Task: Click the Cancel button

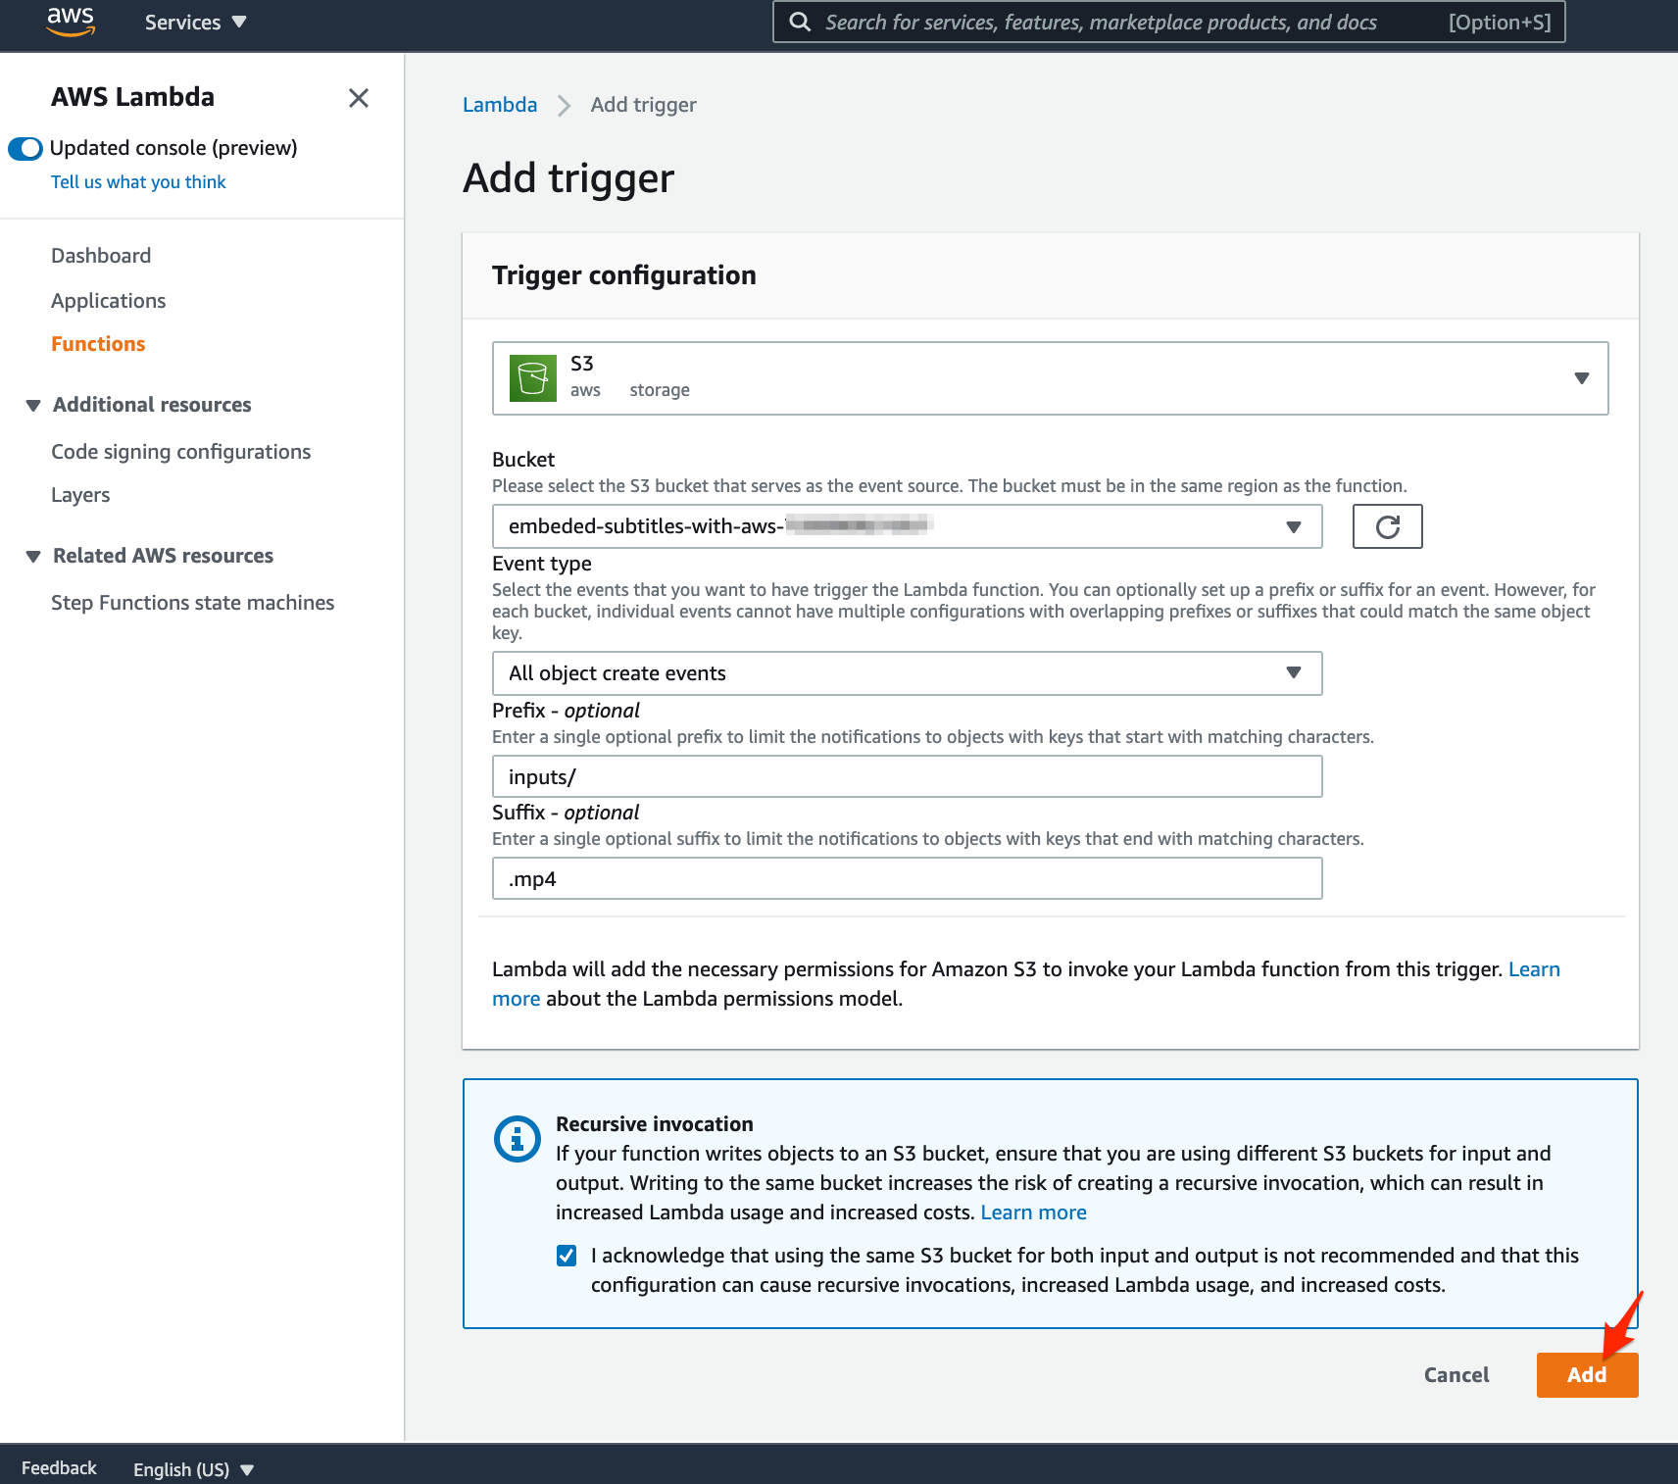Action: point(1456,1374)
